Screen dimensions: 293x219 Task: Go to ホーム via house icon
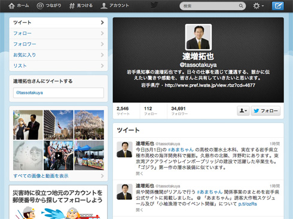coord(19,6)
